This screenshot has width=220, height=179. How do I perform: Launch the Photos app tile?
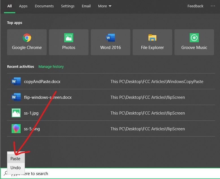(69, 42)
